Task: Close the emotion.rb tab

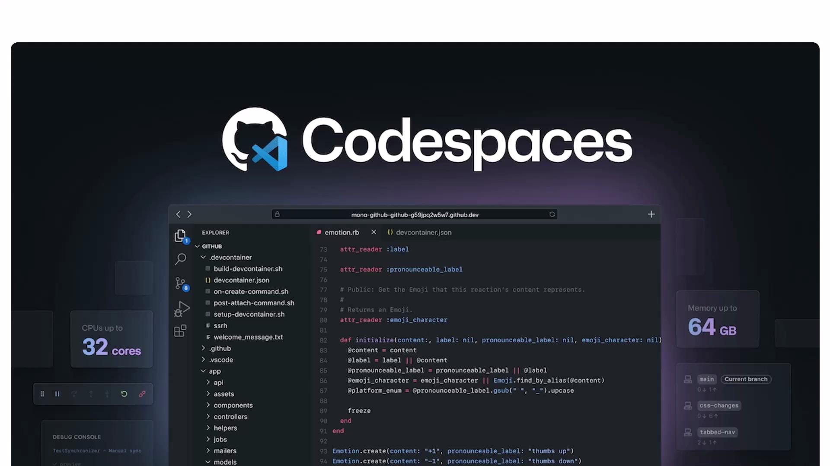Action: [373, 232]
